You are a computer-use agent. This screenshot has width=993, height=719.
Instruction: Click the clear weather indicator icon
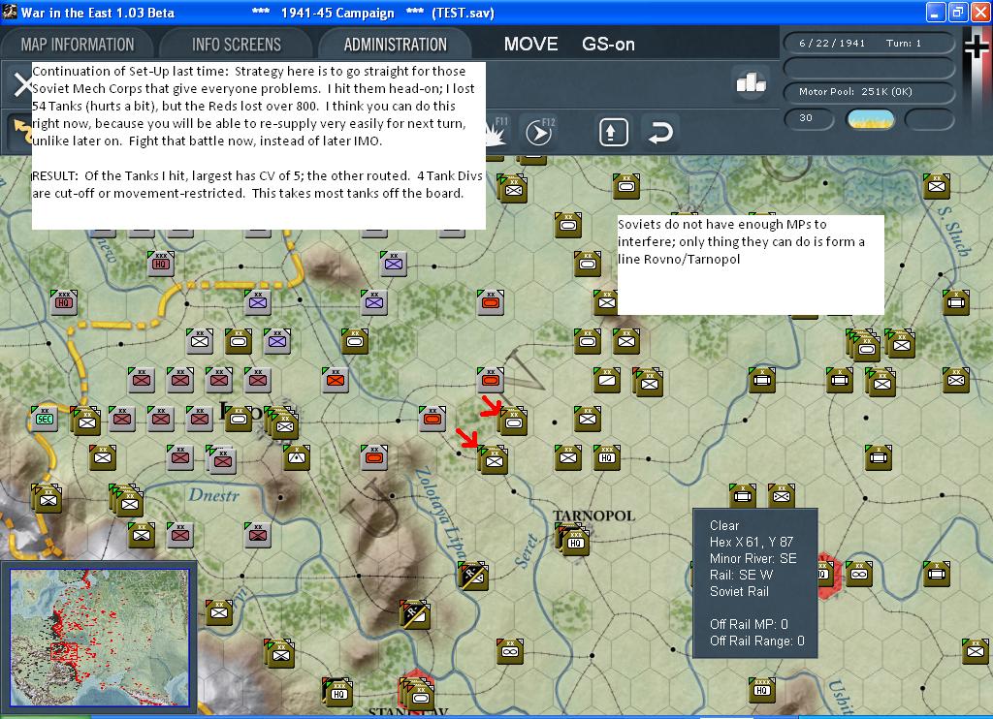(x=871, y=119)
